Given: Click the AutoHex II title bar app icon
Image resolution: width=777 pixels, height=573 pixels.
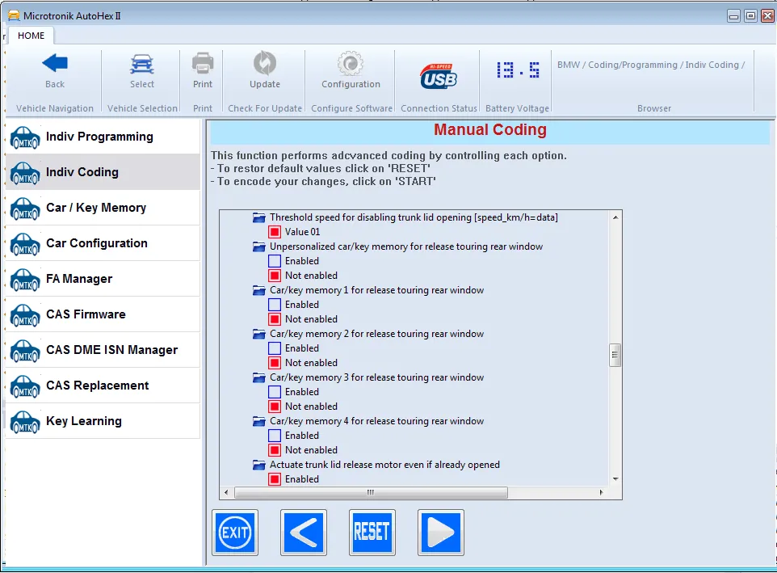Looking at the screenshot, I should click(14, 16).
